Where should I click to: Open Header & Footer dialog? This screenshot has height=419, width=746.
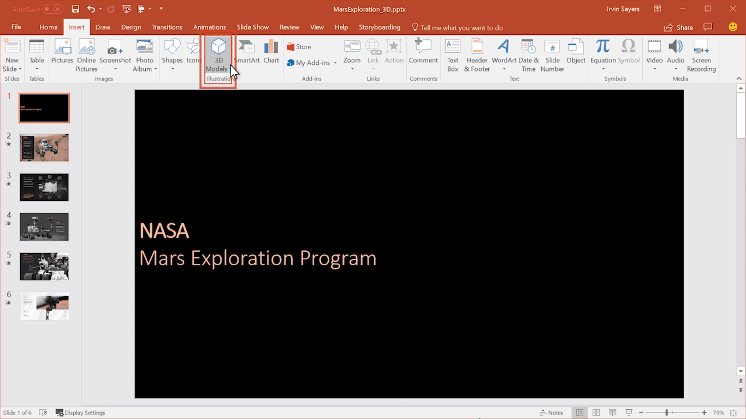coord(477,56)
